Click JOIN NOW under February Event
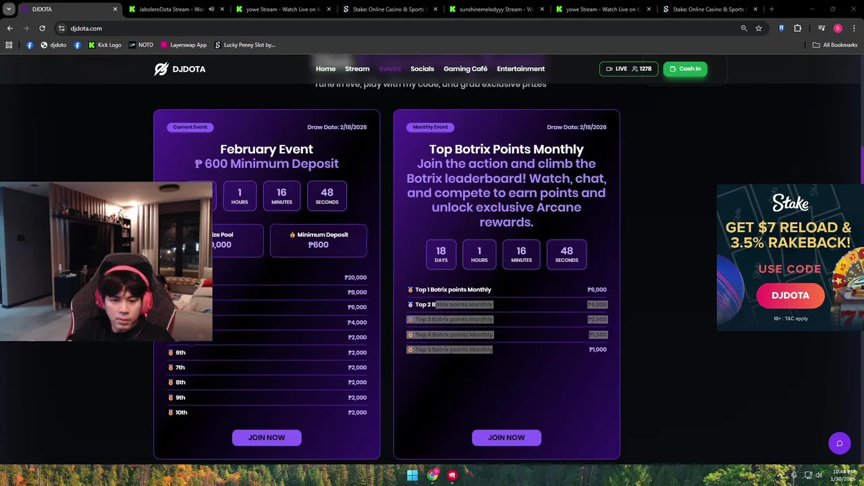This screenshot has width=864, height=486. (267, 437)
